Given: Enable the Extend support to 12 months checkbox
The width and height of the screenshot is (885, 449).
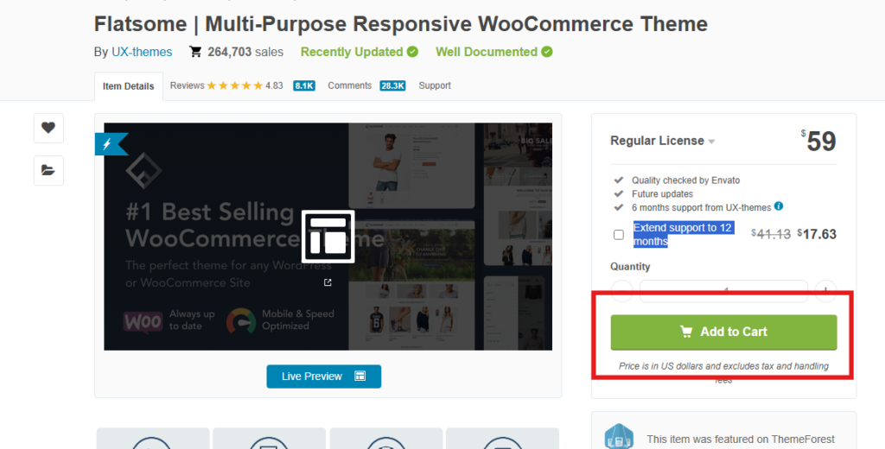Looking at the screenshot, I should pos(619,235).
